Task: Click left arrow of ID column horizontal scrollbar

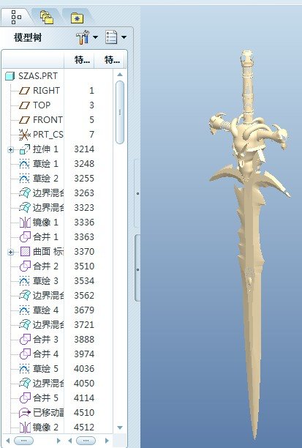Action: coord(70,441)
